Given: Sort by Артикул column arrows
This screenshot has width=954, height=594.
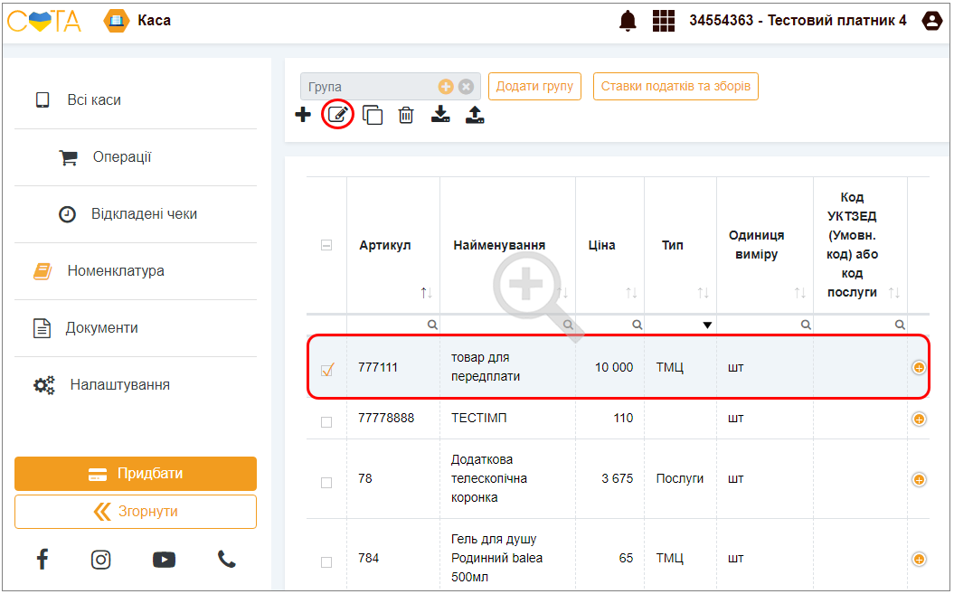Looking at the screenshot, I should pyautogui.click(x=427, y=293).
